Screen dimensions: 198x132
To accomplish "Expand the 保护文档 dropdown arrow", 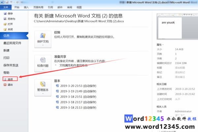I will (43, 45).
